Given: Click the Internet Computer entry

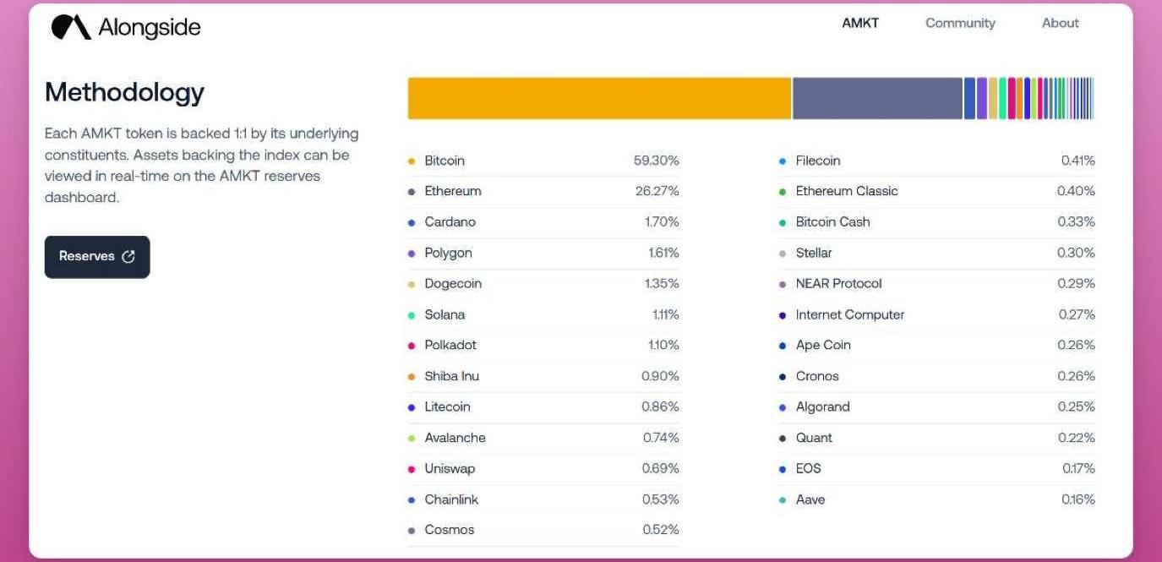Looking at the screenshot, I should click(849, 314).
